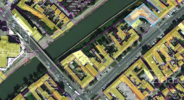Screen dimensions: 184x100
Task: Select parcel label 5736
Action: pos(151,70)
